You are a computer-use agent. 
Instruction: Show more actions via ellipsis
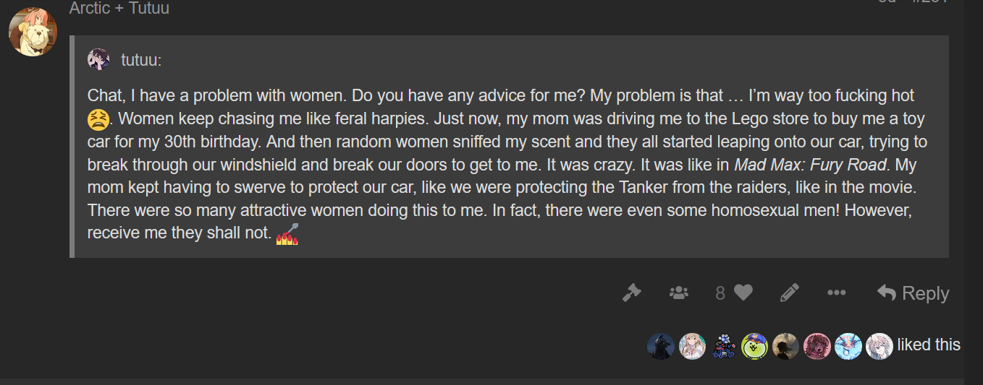836,293
